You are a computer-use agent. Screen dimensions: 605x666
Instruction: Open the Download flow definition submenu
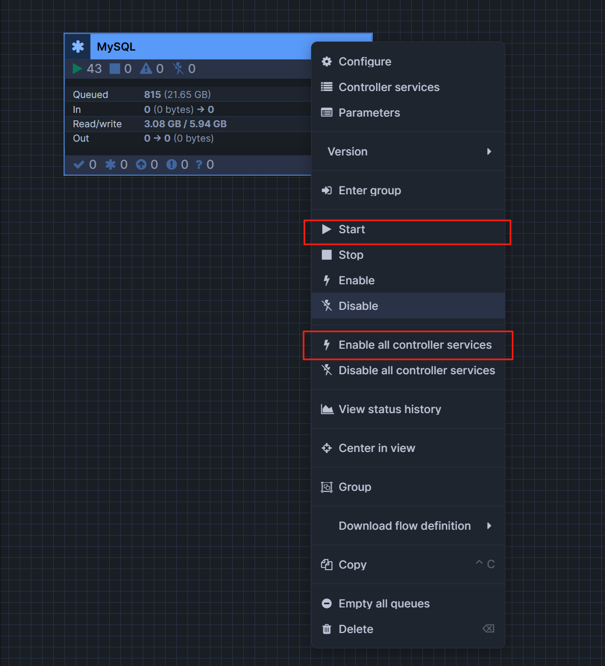pyautogui.click(x=408, y=525)
